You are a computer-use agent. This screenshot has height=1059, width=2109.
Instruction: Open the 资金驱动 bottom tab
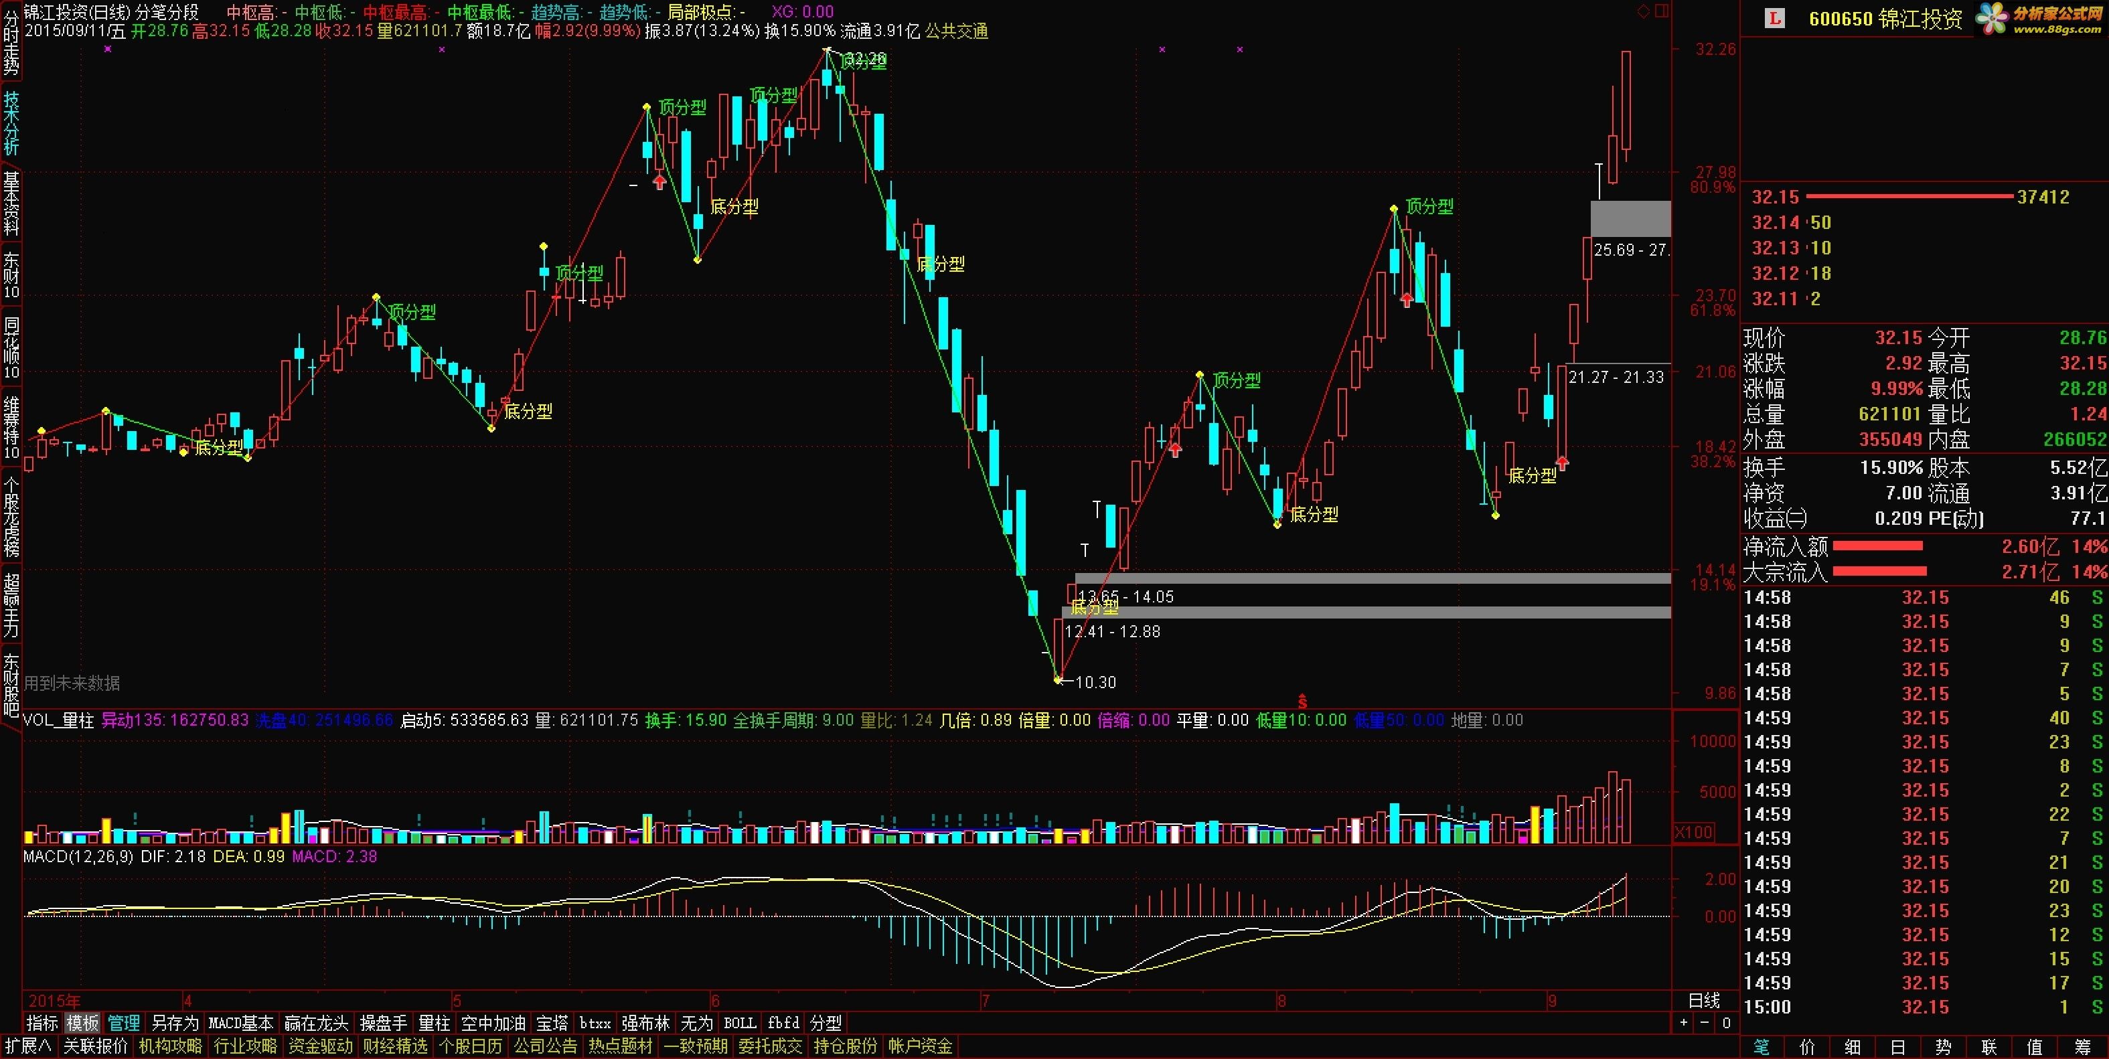pos(320,1046)
